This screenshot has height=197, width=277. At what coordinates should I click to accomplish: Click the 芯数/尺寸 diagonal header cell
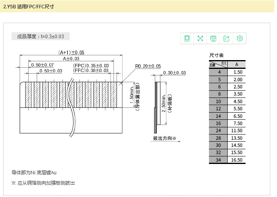pyautogui.click(x=218, y=64)
